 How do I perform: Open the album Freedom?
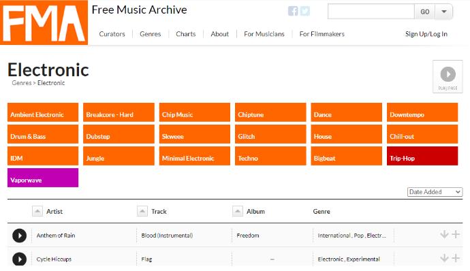pos(248,236)
